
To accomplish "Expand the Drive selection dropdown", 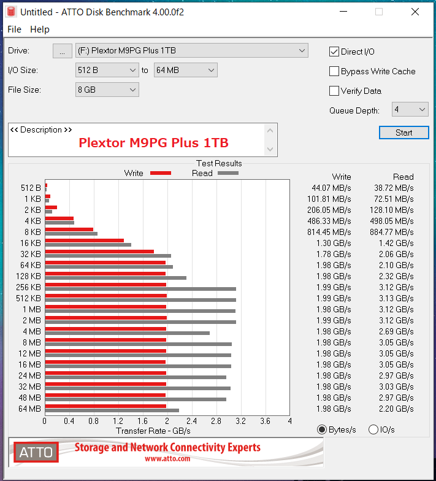I will point(191,50).
